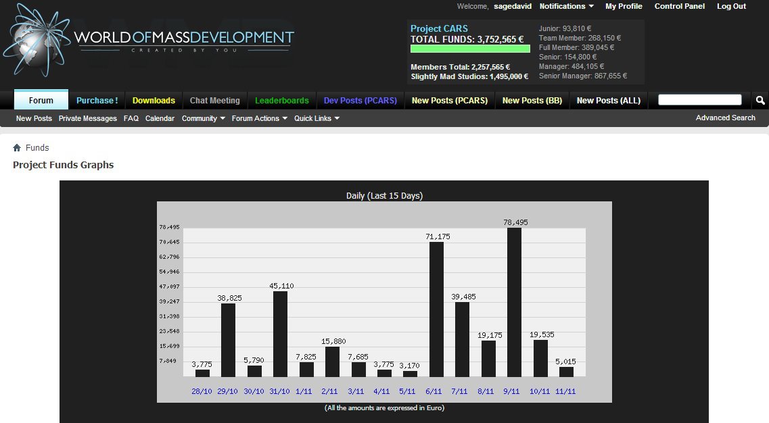Click the 8/11 date label
The height and width of the screenshot is (423, 769).
coord(486,391)
